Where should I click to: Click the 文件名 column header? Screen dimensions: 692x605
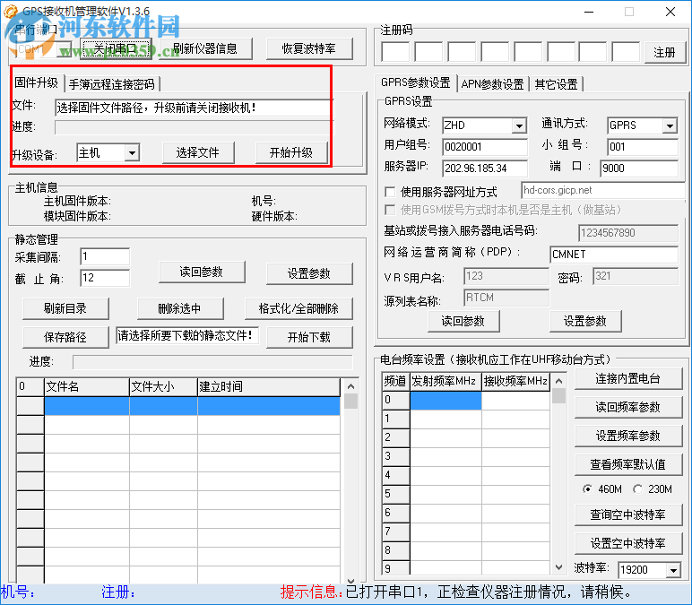[87, 387]
